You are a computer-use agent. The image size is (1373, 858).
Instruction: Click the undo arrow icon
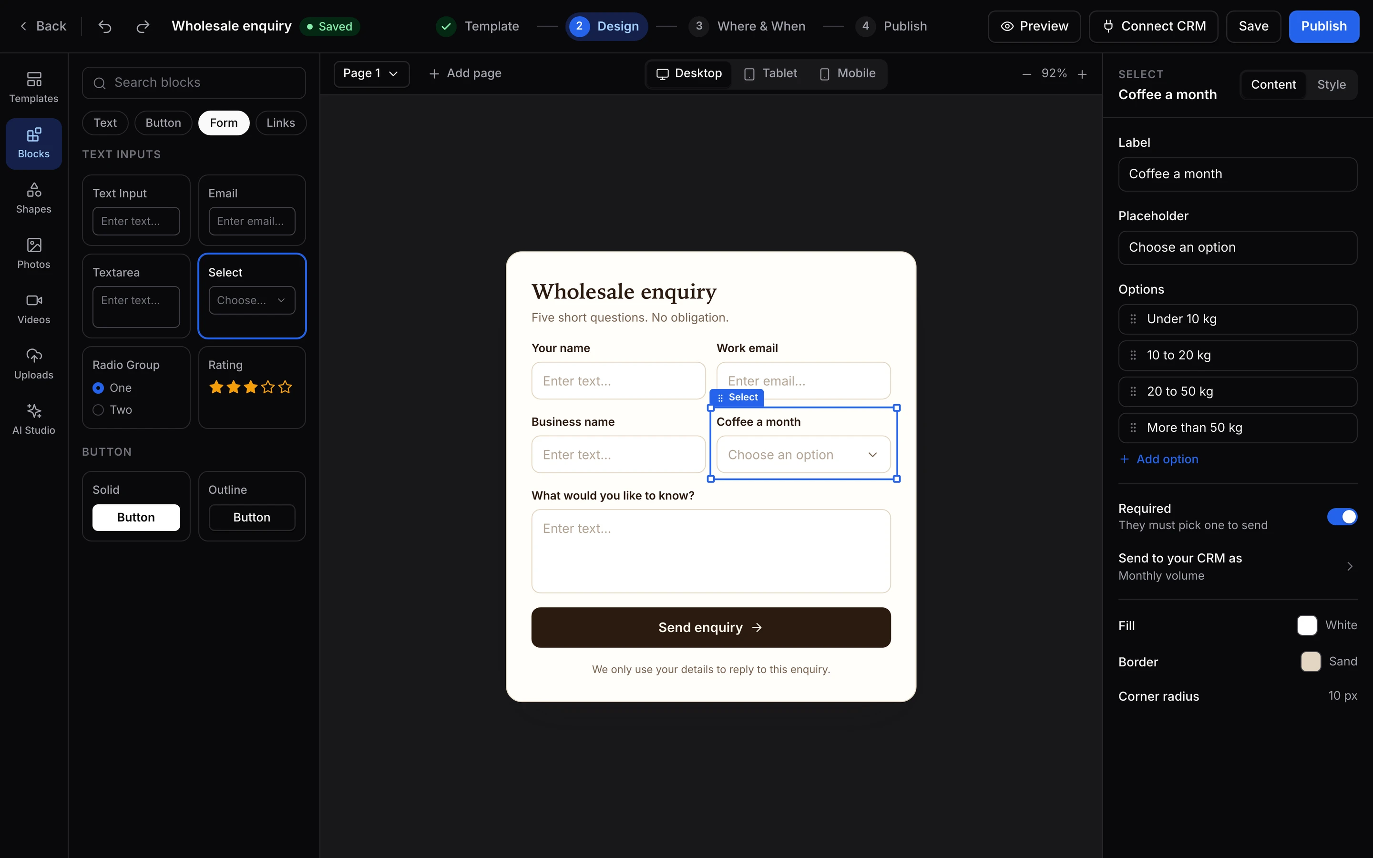105,26
